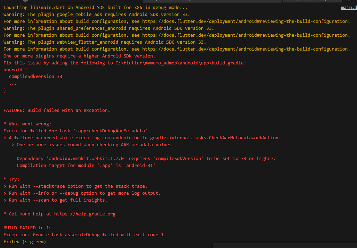
Task: Open the https://help.gradle.org link
Action: pyautogui.click(x=85, y=214)
